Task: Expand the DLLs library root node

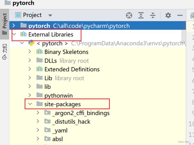Action: point(30,60)
